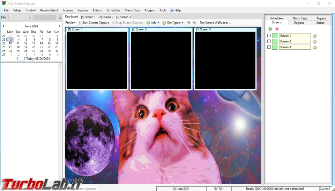Open the Triggers menu in the menu bar
This screenshot has width=335, height=191.
pyautogui.click(x=150, y=10)
